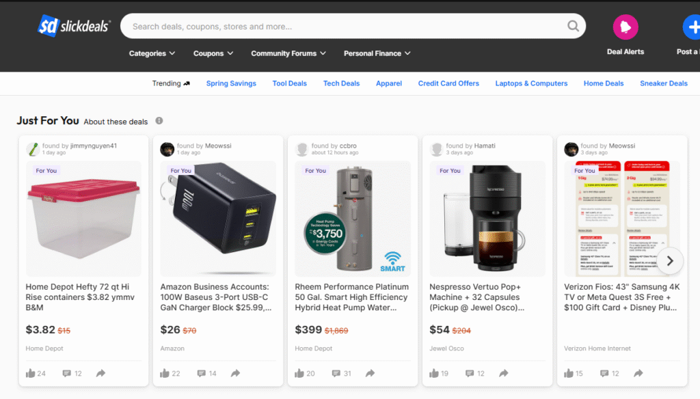Share the Hefty 72 qt containers deal

tap(101, 373)
